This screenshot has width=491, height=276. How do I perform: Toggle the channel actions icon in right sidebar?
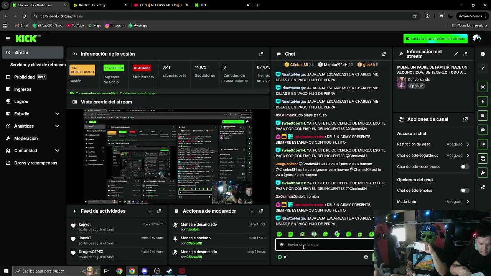[x=483, y=158]
